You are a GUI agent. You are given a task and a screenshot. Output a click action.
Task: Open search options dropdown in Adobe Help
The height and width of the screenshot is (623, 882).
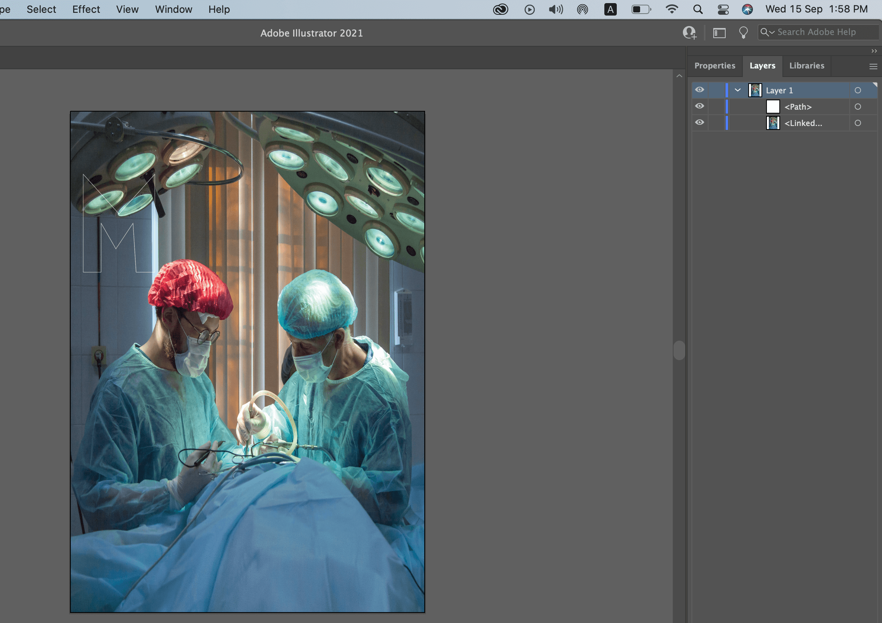point(767,32)
